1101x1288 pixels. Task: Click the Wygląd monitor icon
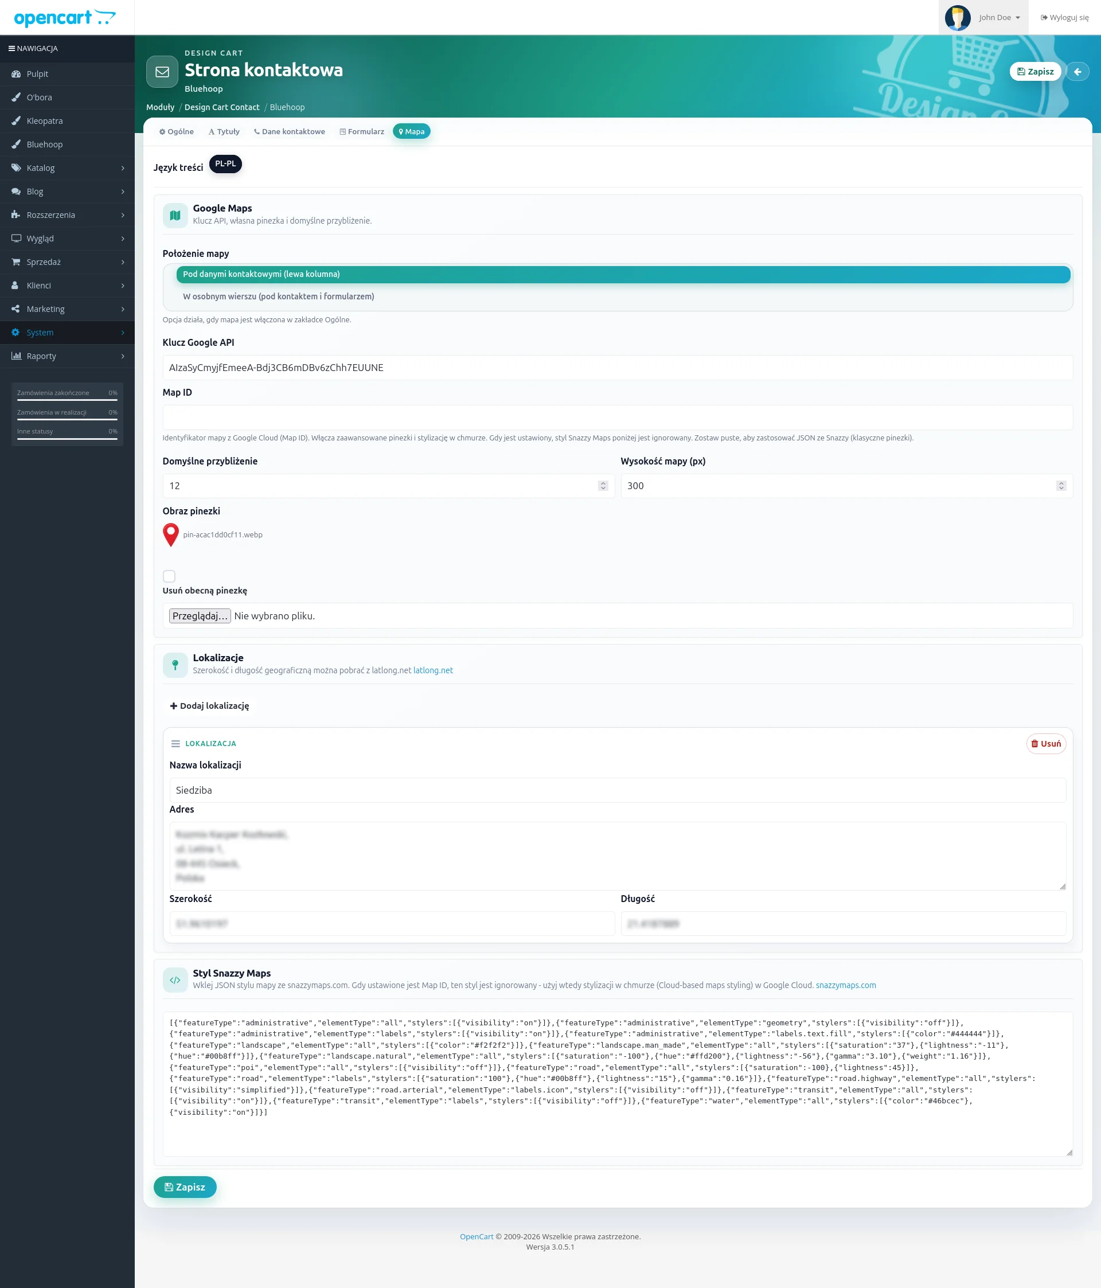16,239
